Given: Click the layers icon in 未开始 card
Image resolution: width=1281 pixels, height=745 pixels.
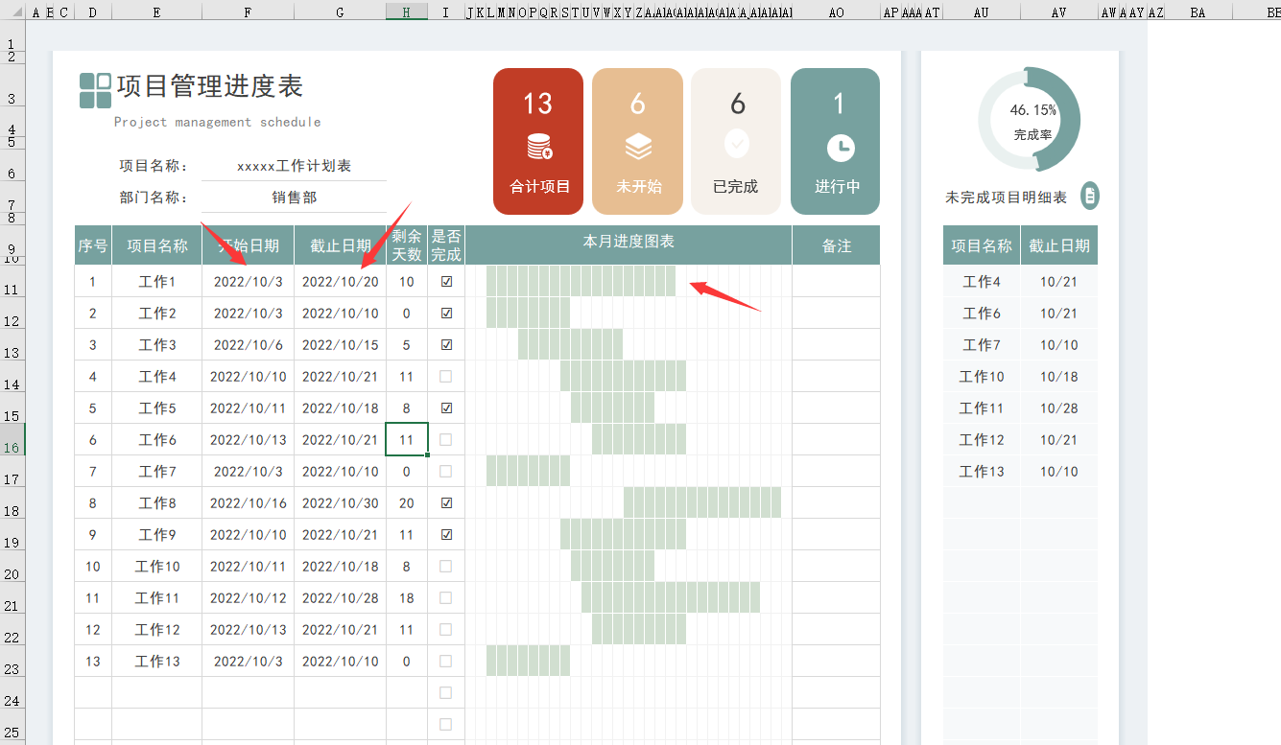Looking at the screenshot, I should (638, 146).
